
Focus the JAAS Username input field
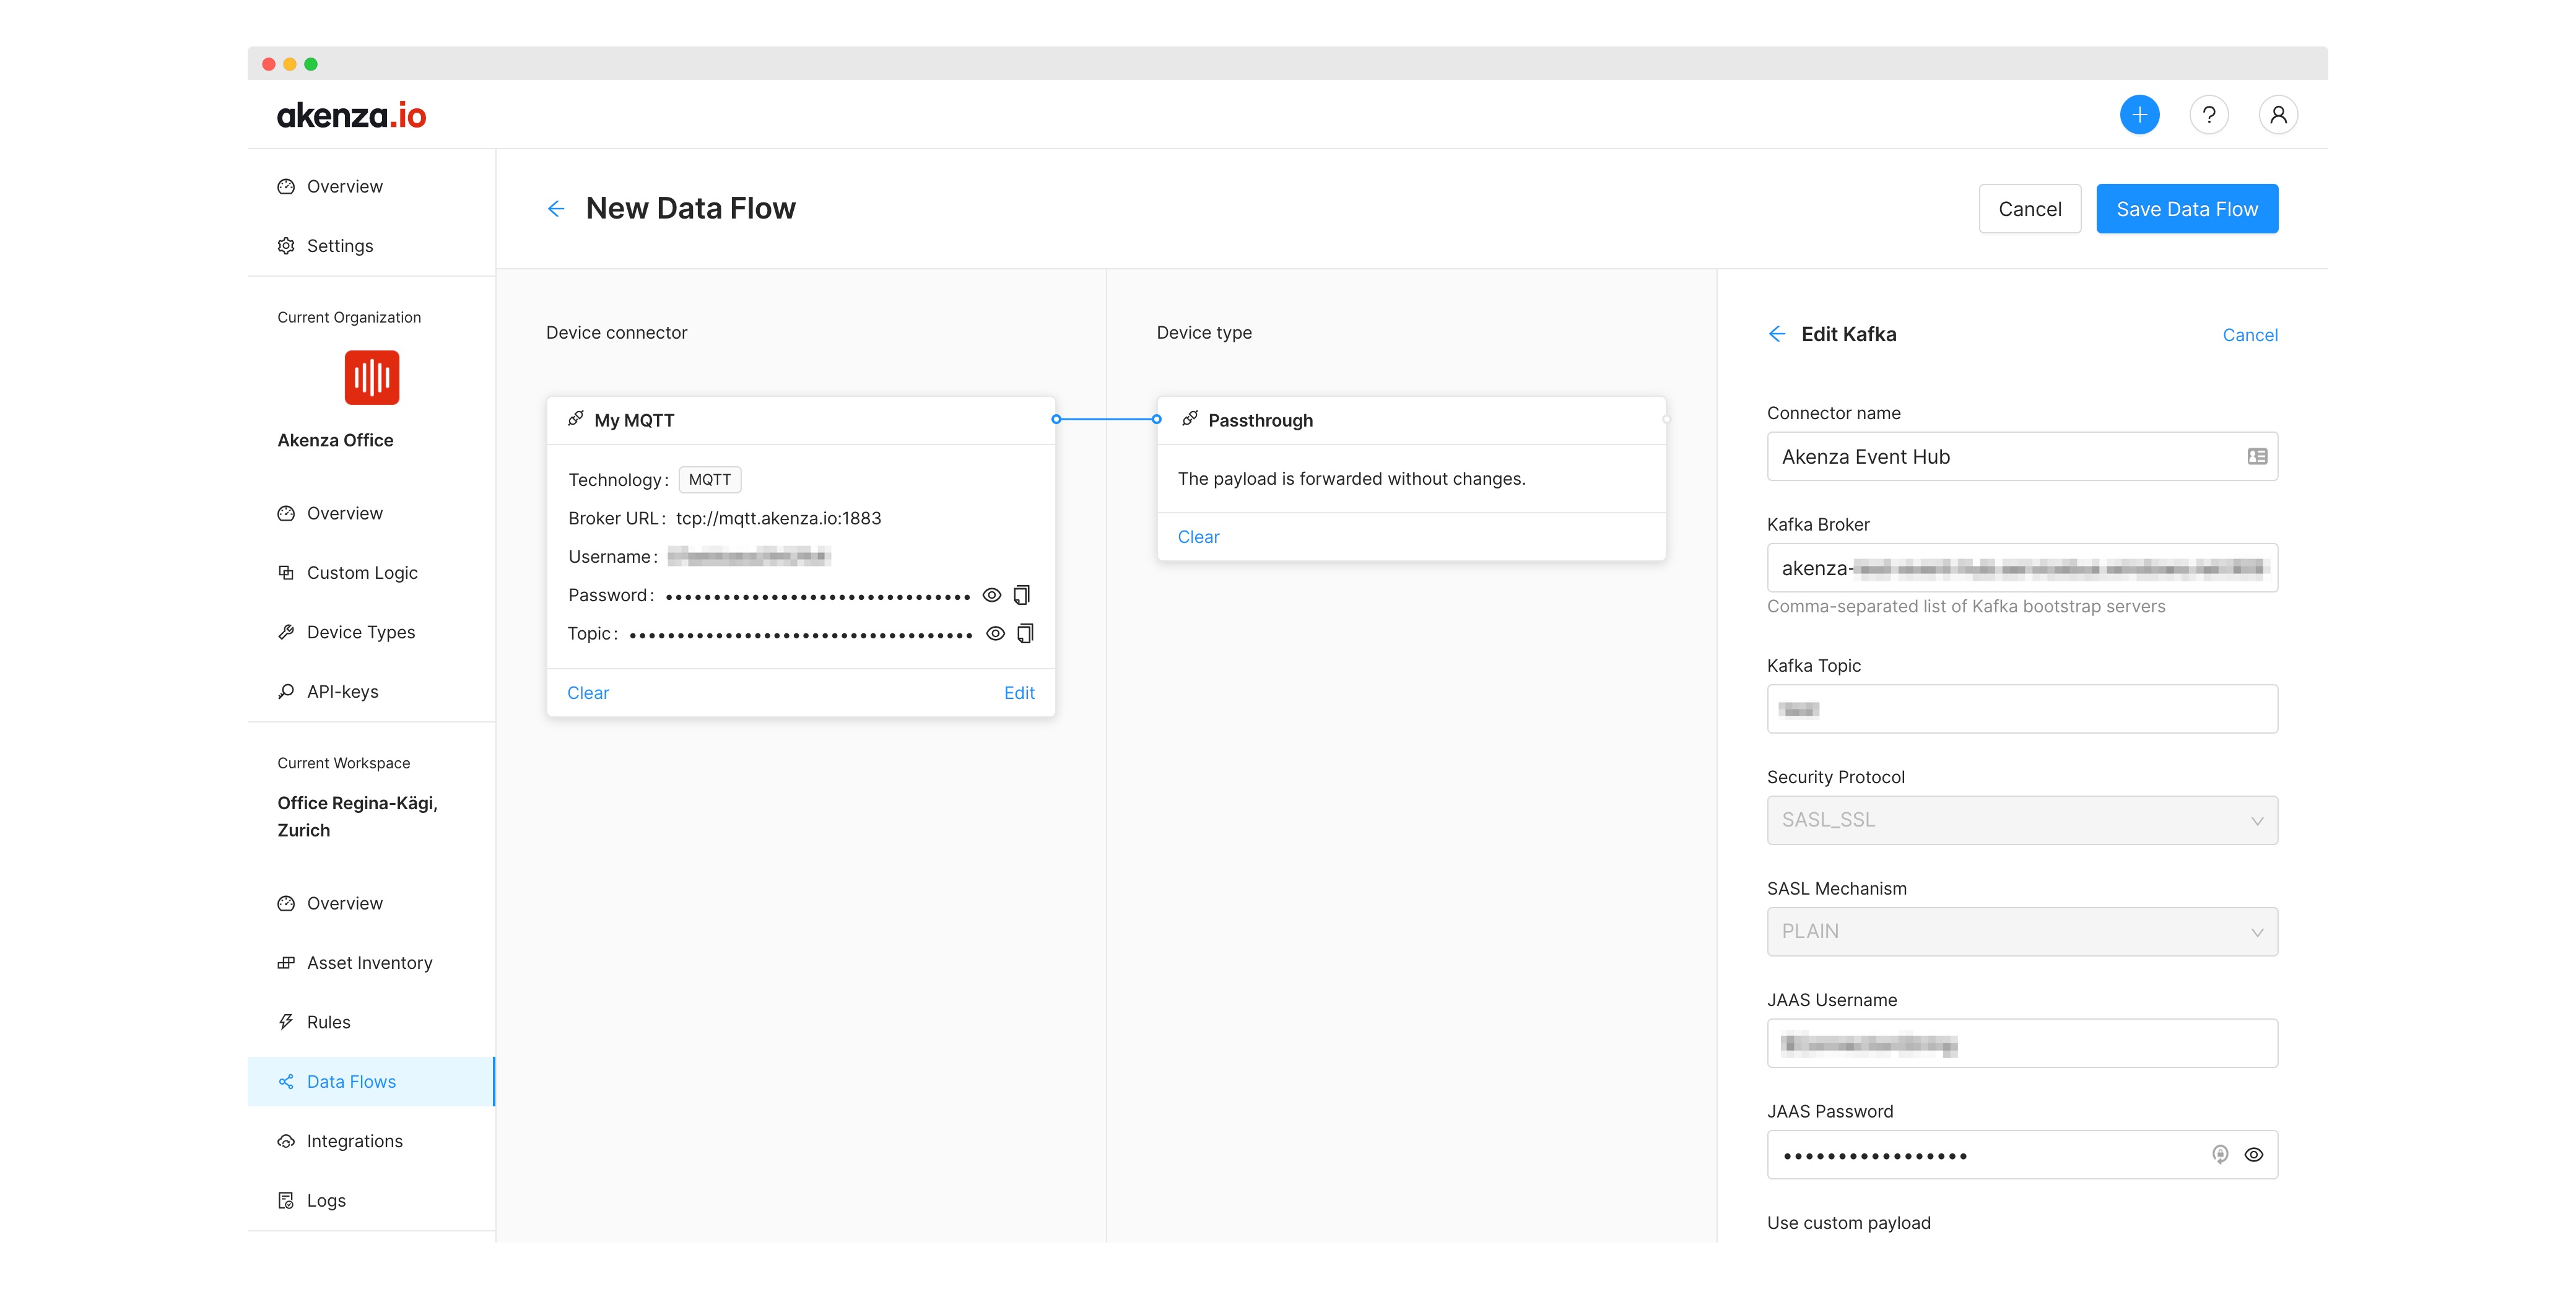2022,1043
